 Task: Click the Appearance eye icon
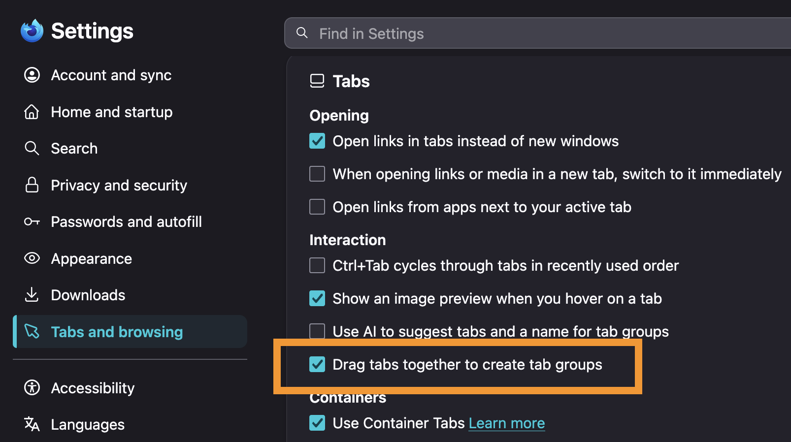tap(32, 258)
